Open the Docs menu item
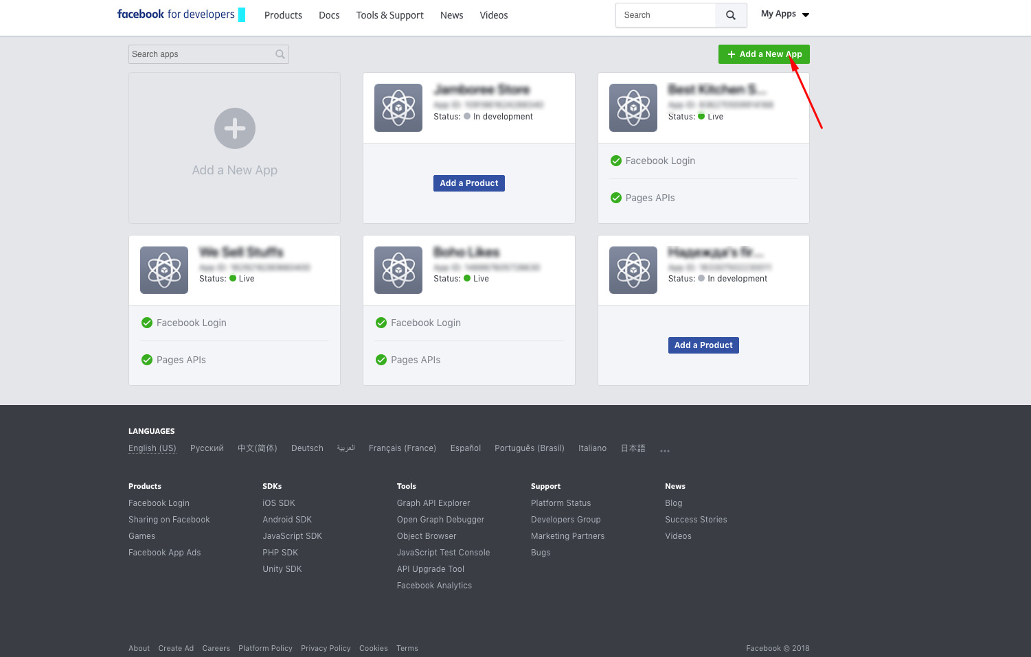Image resolution: width=1031 pixels, height=657 pixels. 329,15
